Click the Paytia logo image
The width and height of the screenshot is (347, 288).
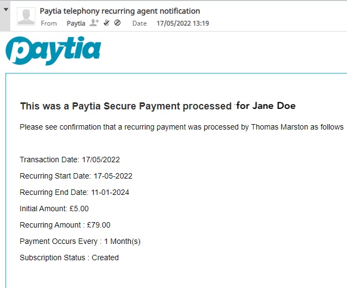coord(53,51)
